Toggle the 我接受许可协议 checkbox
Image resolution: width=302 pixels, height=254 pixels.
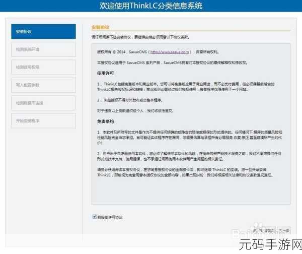coord(95,217)
